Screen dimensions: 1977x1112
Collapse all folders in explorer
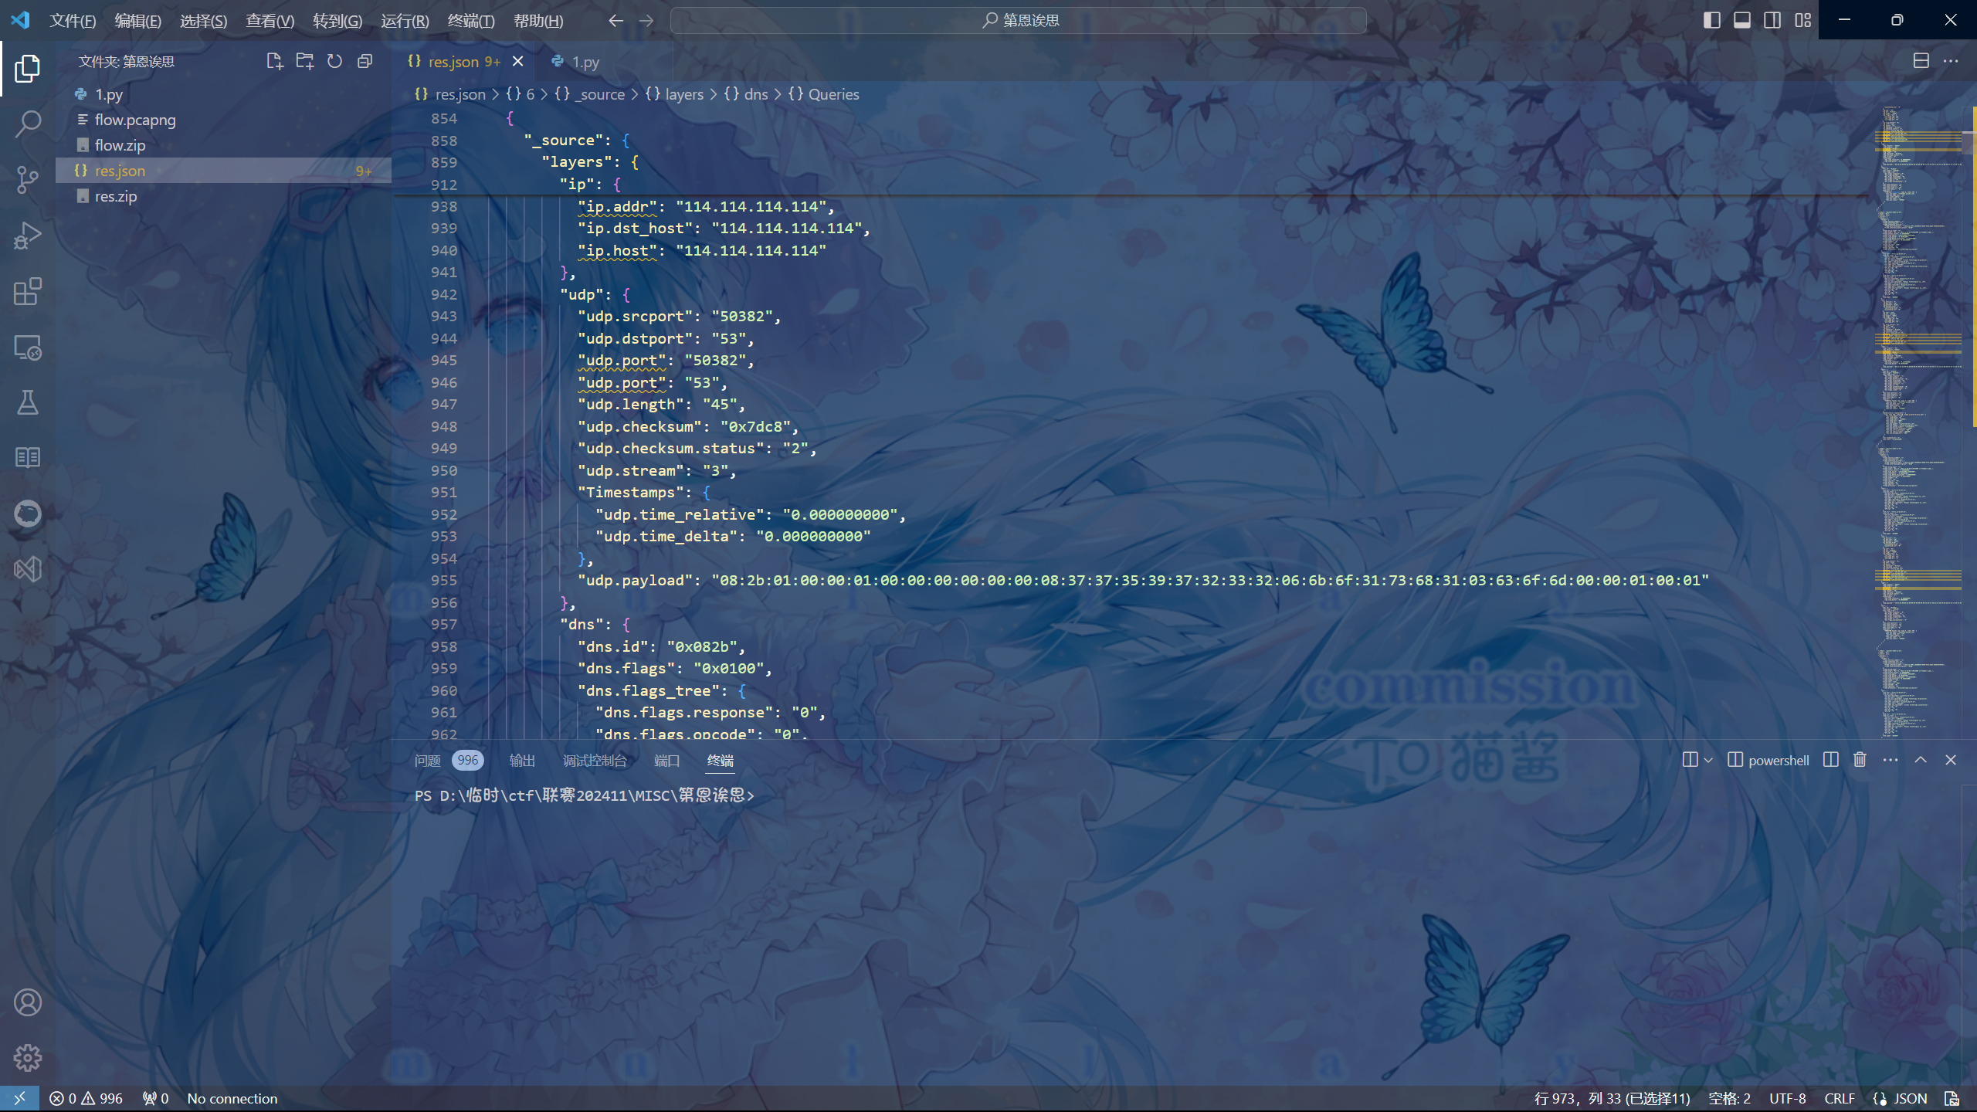[x=365, y=61]
